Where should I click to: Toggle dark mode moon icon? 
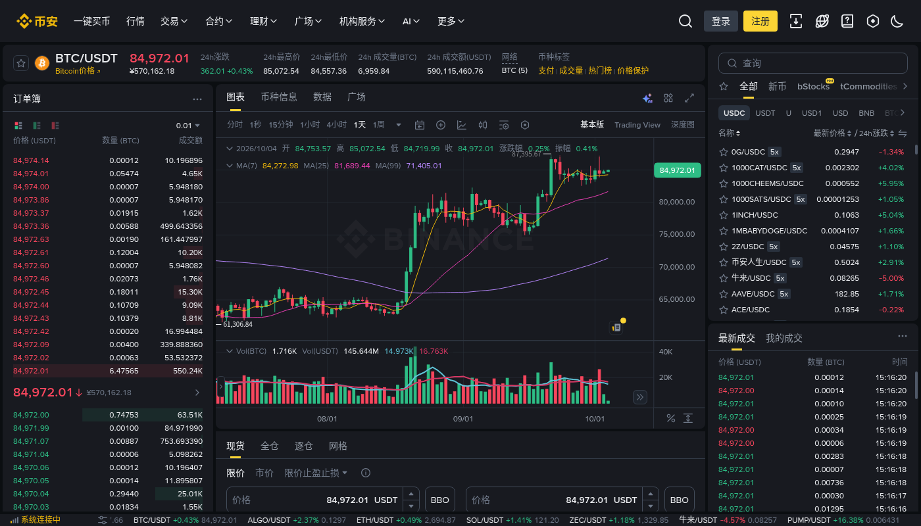click(x=897, y=21)
